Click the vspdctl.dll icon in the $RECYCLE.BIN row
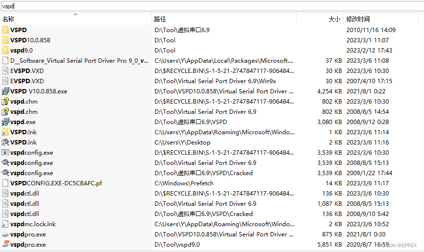Image resolution: width=424 pixels, height=252 pixels. coord(5,194)
